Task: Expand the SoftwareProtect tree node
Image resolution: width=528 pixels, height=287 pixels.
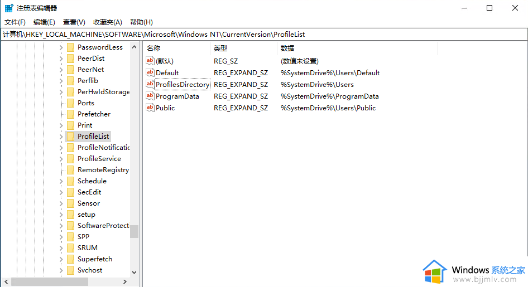Action: [x=61, y=226]
